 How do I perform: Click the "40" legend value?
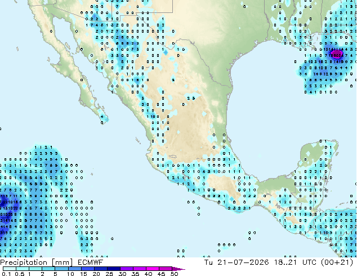pos(148,274)
